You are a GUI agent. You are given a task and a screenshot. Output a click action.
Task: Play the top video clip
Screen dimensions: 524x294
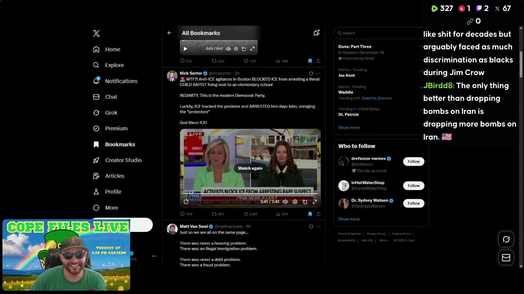tap(185, 49)
